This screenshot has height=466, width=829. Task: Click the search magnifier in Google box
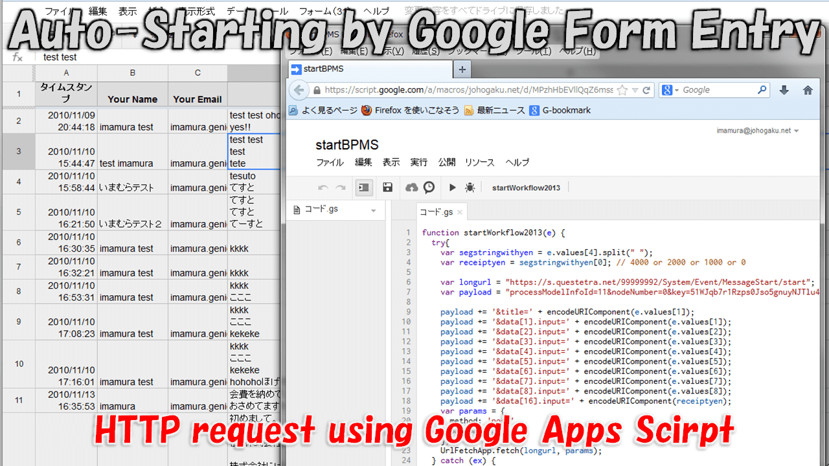pos(762,90)
